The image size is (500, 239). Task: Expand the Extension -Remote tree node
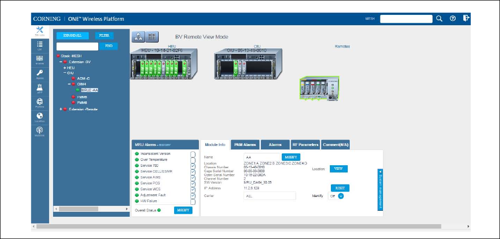click(61, 109)
